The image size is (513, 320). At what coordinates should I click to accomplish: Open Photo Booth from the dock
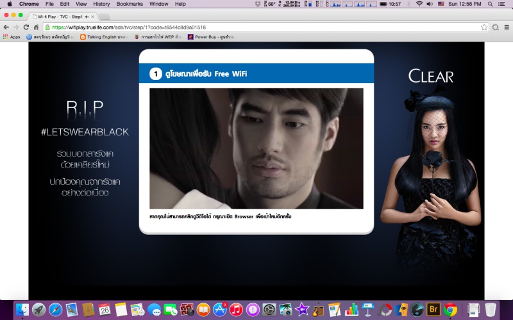click(187, 310)
